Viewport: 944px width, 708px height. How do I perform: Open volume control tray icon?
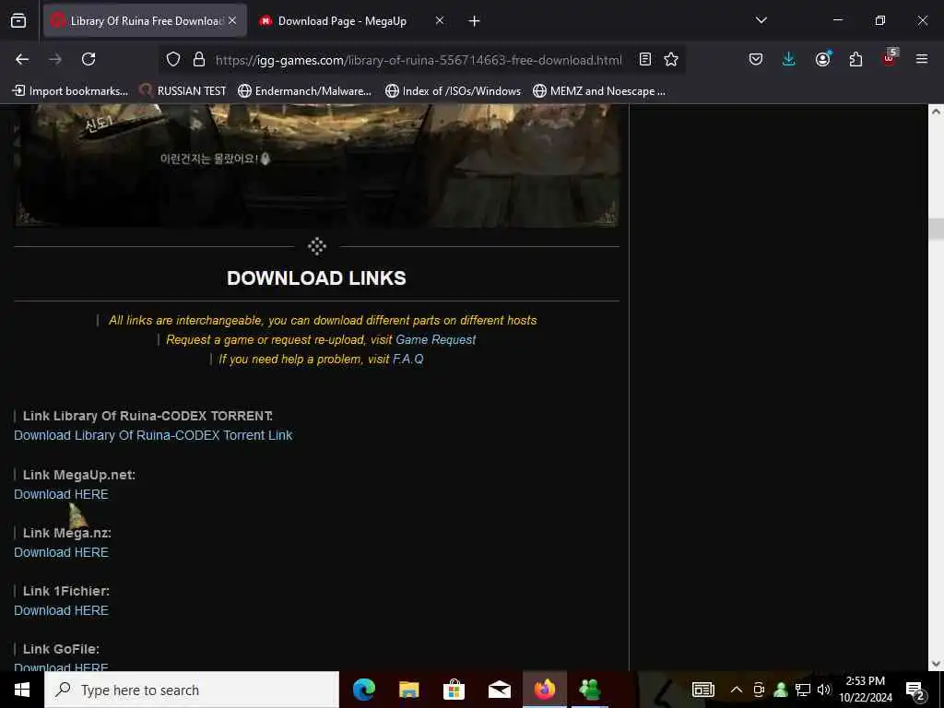823,690
